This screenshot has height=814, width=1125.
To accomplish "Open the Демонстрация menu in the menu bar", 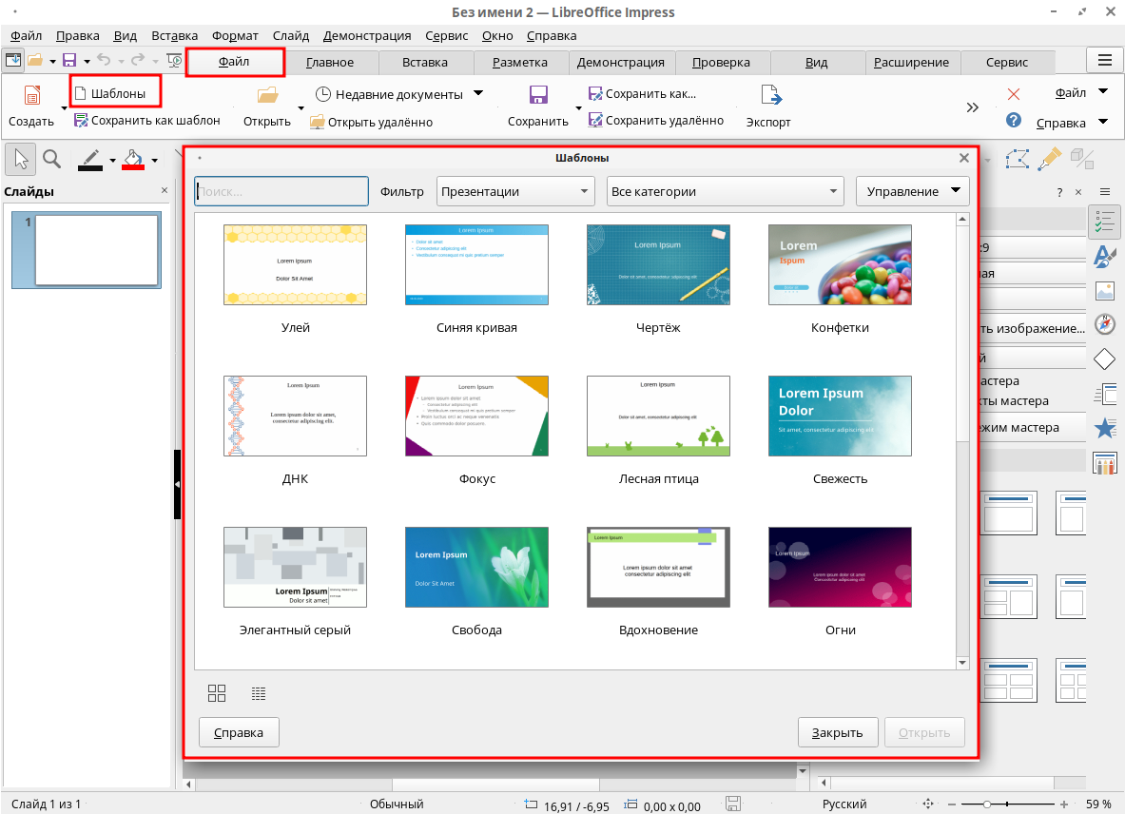I will pos(367,35).
